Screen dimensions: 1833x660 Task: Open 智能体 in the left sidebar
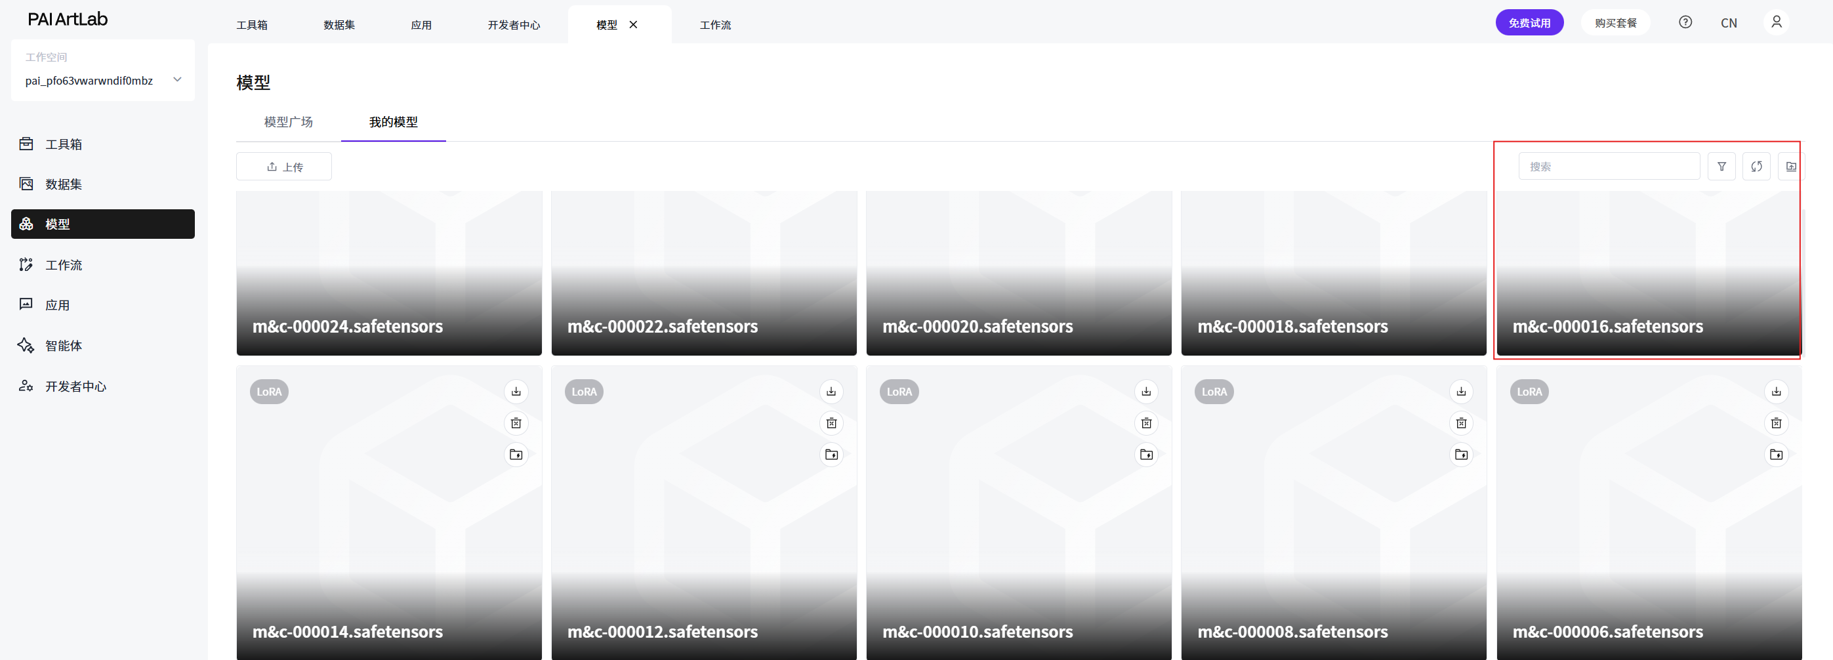click(103, 346)
